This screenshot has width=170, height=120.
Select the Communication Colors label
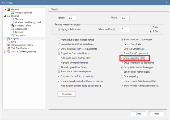coord(22,45)
